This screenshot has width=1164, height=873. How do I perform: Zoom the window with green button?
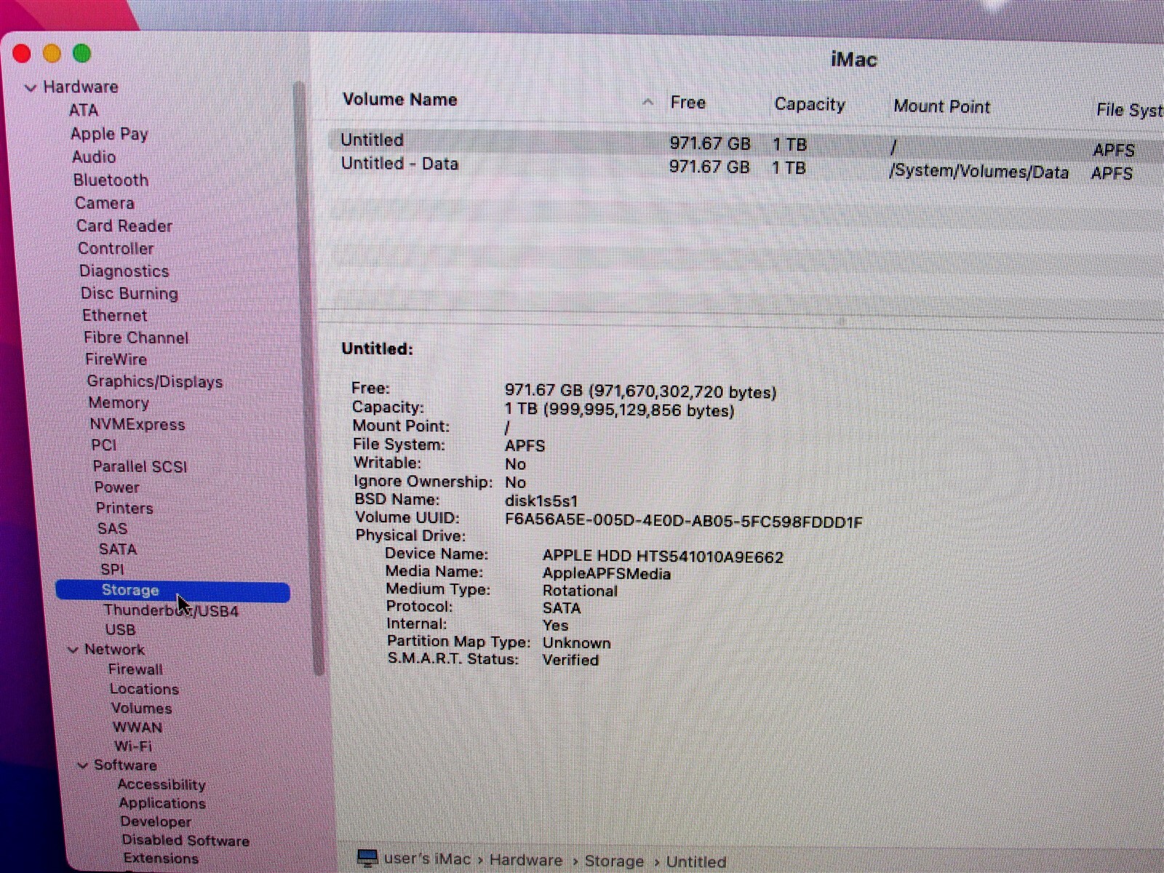coord(82,53)
